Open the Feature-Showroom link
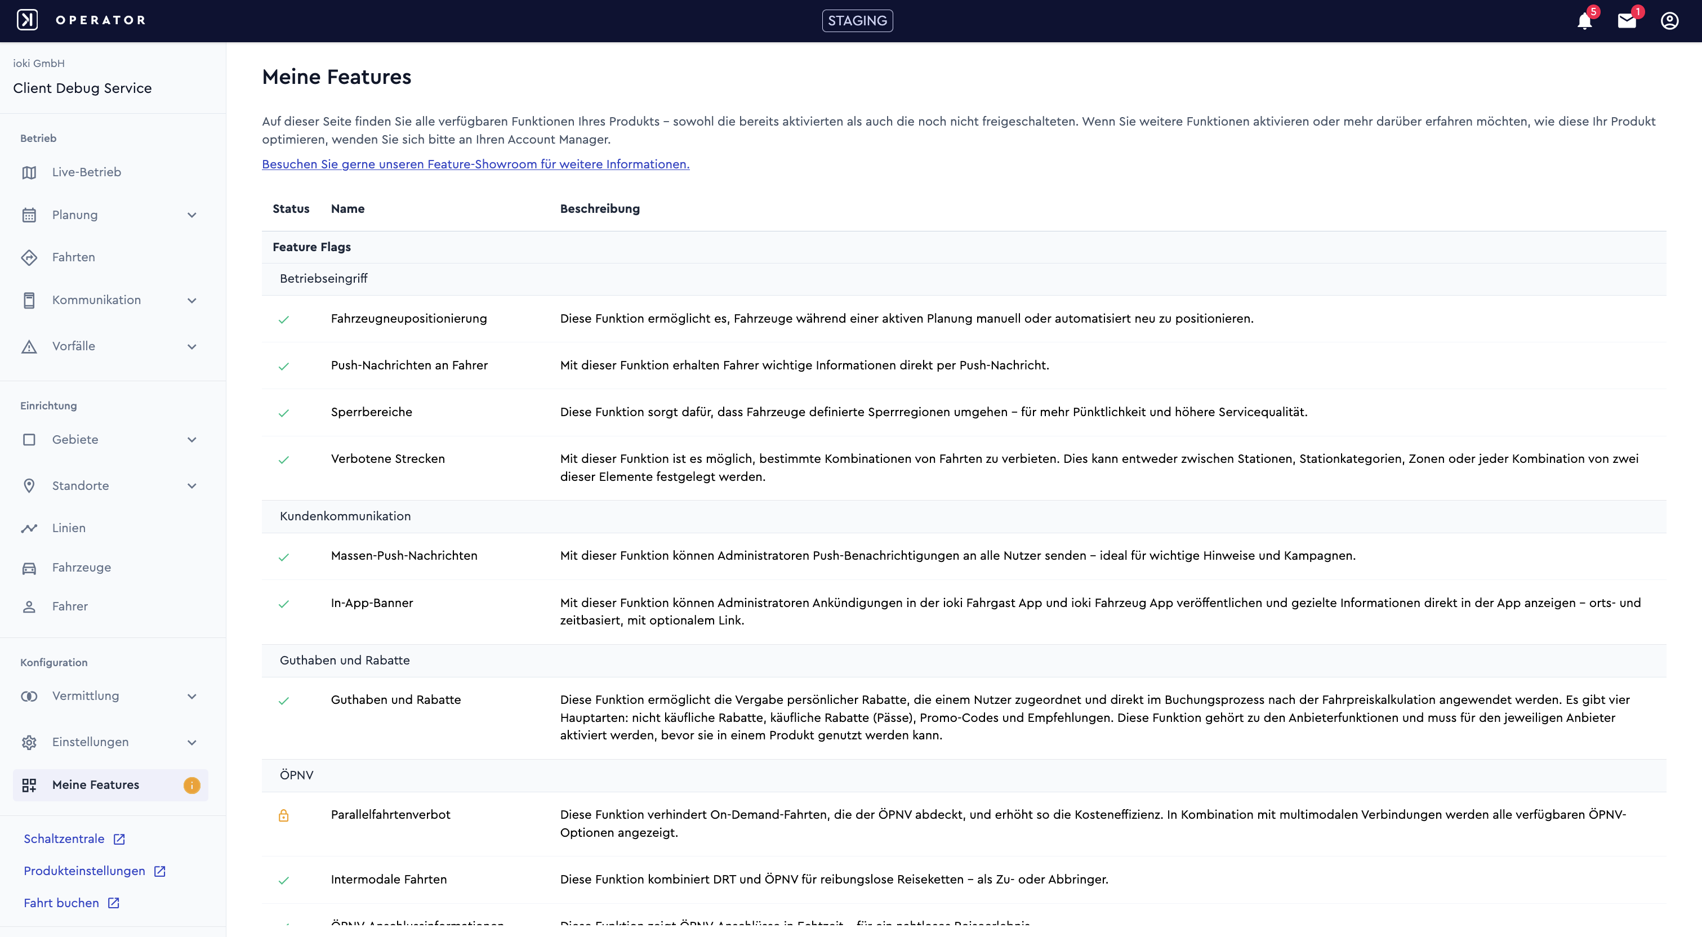The image size is (1702, 937). click(475, 164)
